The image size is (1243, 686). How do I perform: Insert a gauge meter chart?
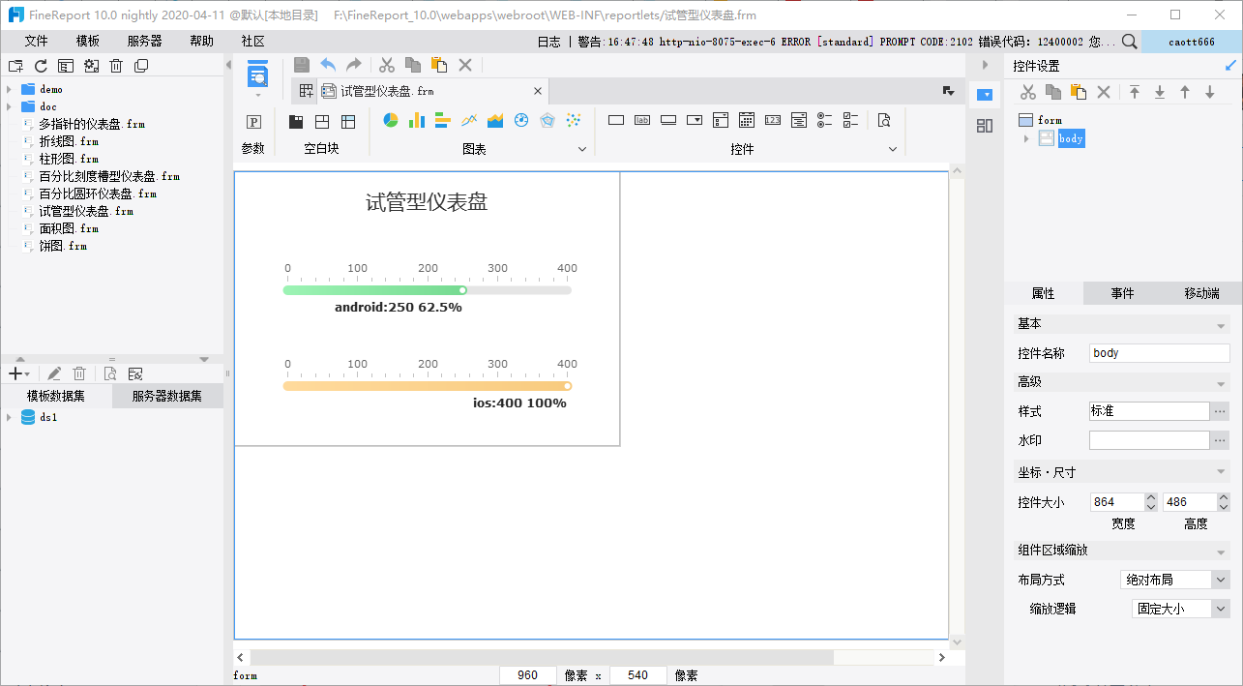pyautogui.click(x=521, y=120)
